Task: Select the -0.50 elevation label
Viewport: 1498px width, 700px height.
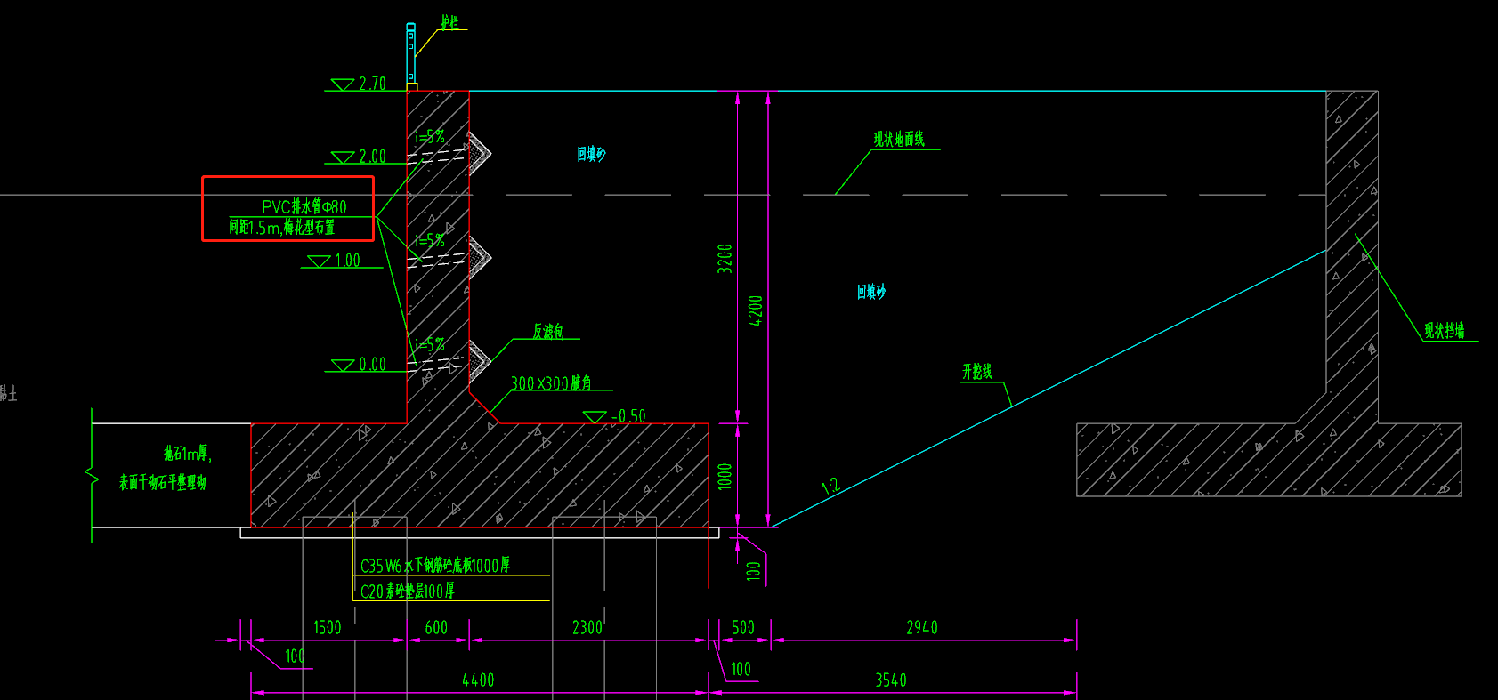Action: click(628, 416)
